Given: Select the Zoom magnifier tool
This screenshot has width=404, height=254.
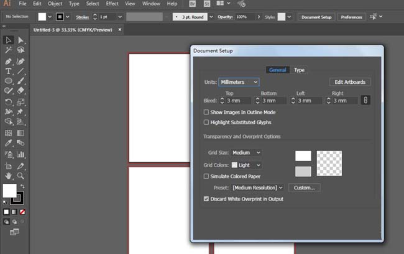Looking at the screenshot, I should [x=21, y=176].
